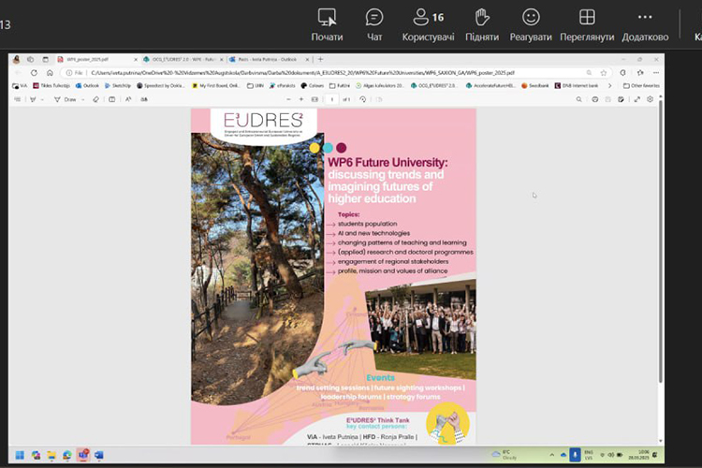Click the PDF vertical scrollbar

point(661,241)
